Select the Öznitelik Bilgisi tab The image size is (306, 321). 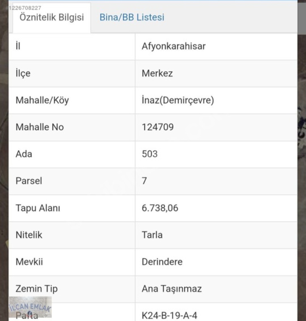click(x=52, y=17)
